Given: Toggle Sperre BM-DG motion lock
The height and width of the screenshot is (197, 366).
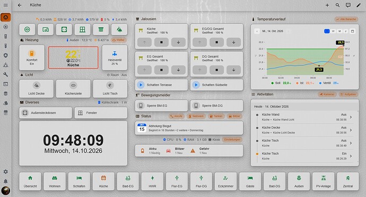Looking at the screenshot, I should tap(216, 106).
